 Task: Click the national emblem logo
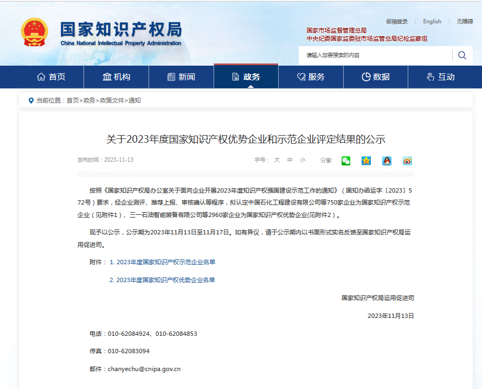click(x=35, y=33)
